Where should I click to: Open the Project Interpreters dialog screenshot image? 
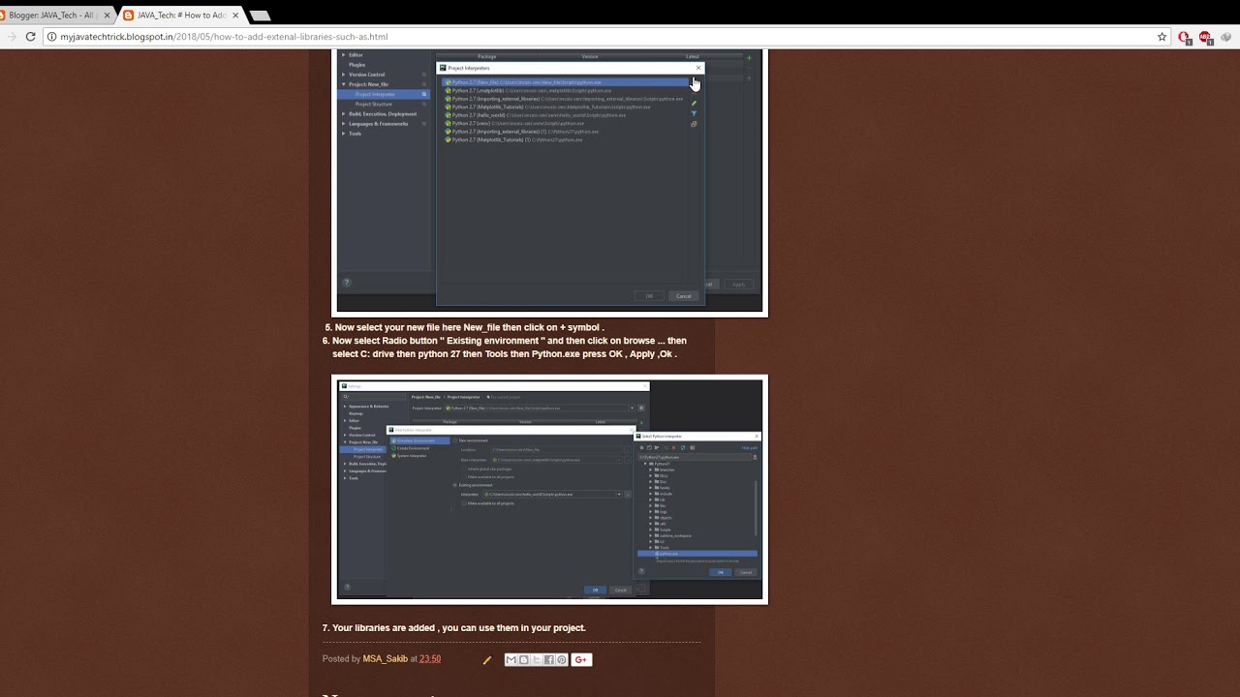tap(549, 182)
